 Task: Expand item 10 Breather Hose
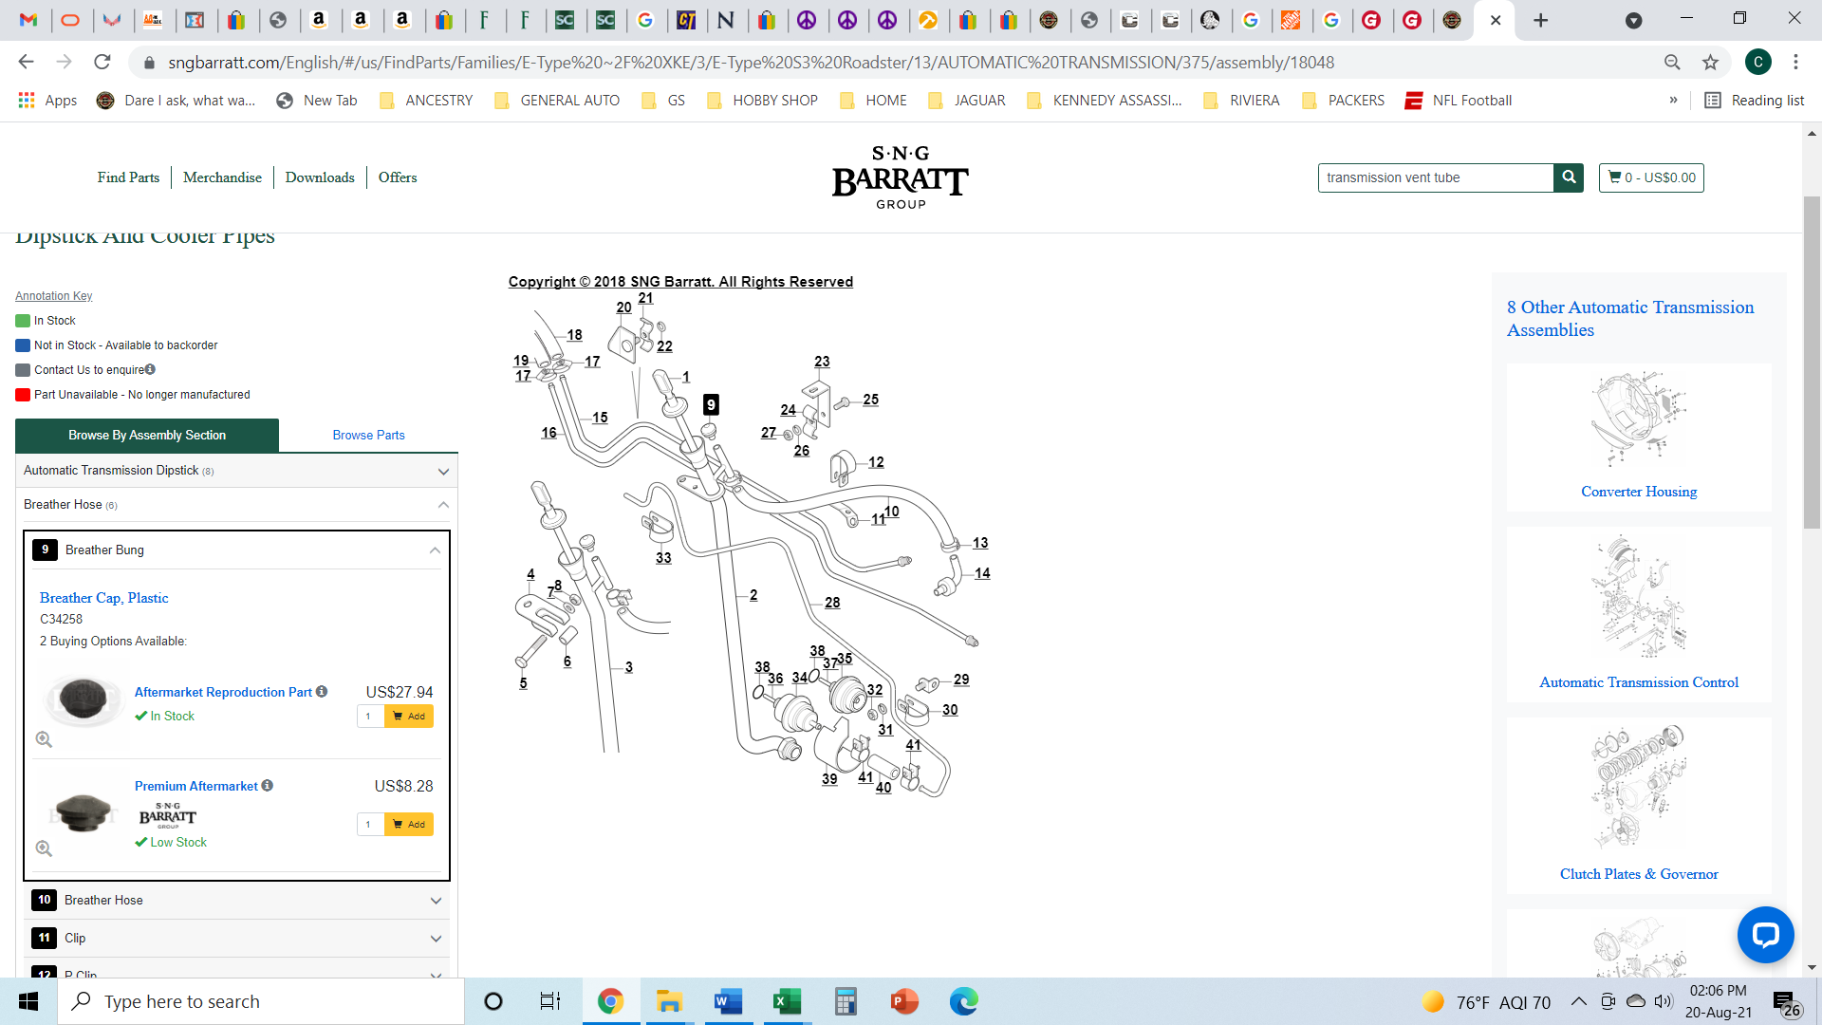(x=236, y=901)
